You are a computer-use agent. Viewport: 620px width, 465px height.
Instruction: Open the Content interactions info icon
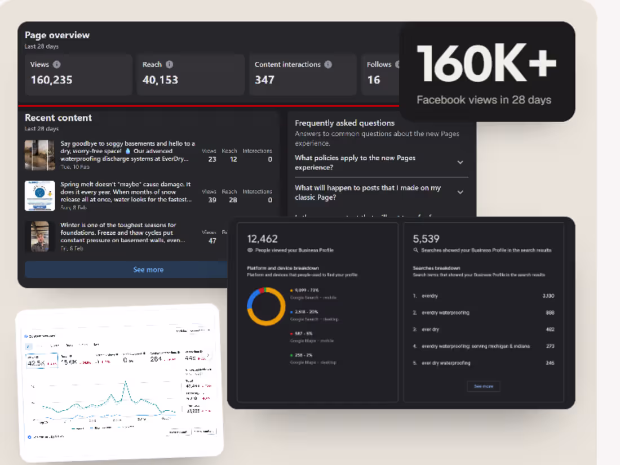pyautogui.click(x=328, y=64)
